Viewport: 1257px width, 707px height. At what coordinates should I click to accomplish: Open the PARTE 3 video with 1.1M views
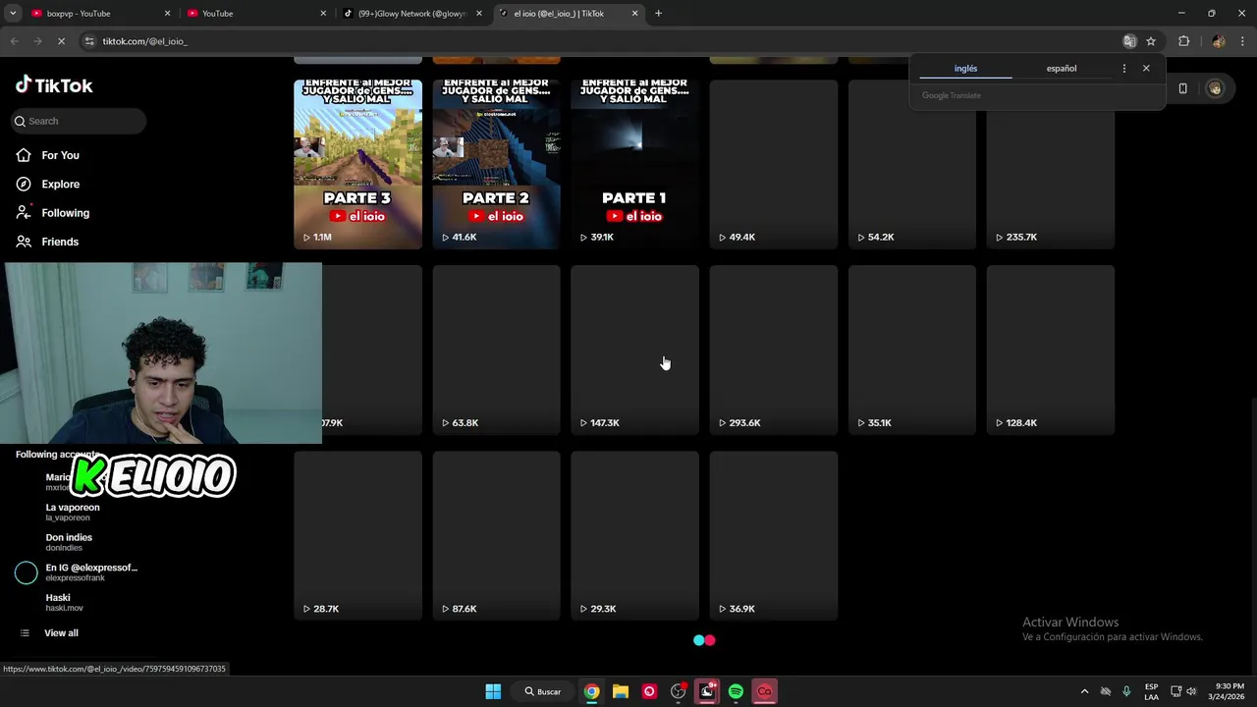click(357, 164)
